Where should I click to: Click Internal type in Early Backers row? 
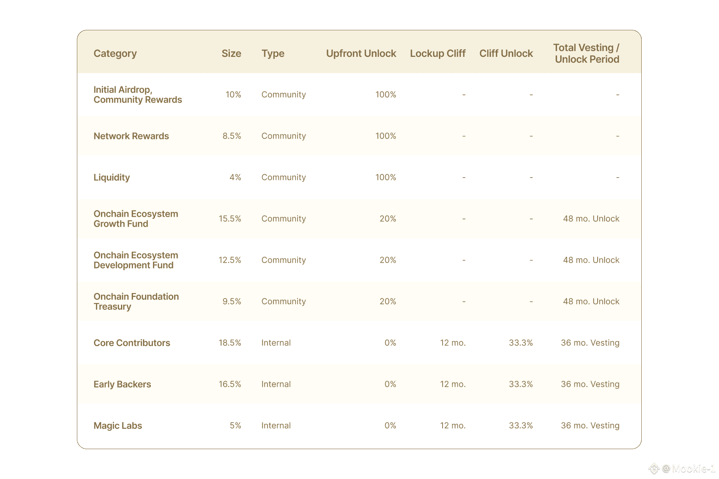tap(276, 384)
